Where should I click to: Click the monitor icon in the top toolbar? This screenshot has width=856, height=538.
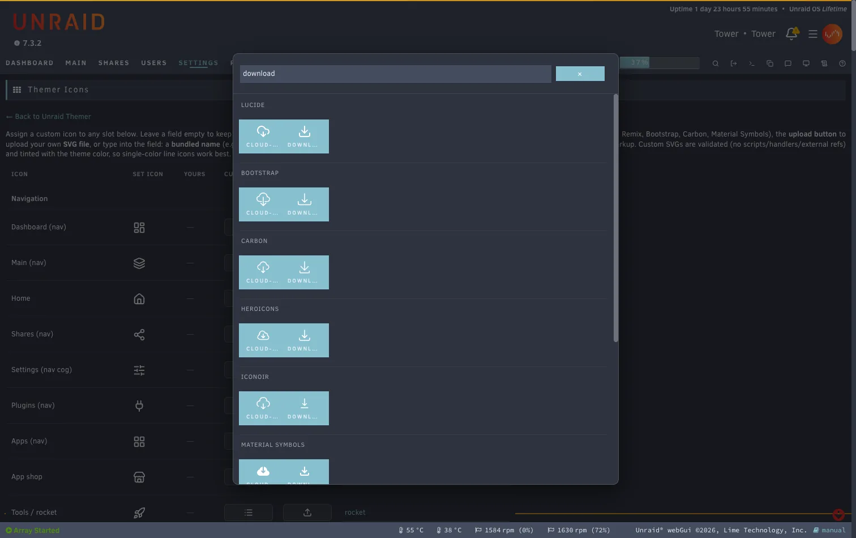(x=806, y=63)
